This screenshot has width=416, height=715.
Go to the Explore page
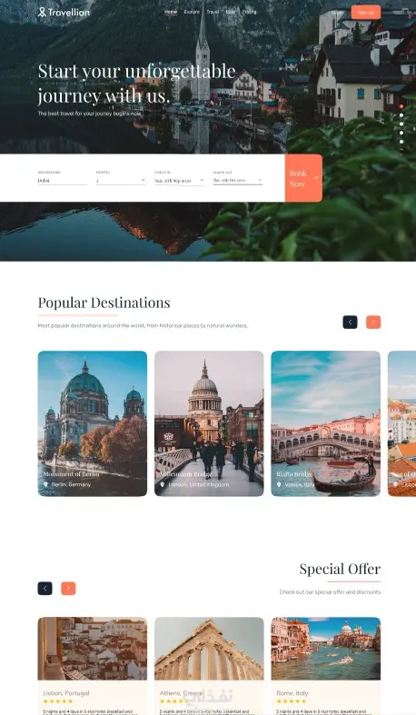(192, 12)
